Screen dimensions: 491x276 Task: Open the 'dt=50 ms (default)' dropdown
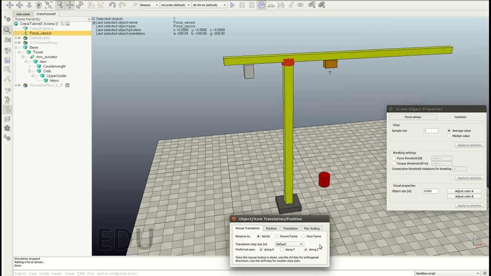pos(209,5)
